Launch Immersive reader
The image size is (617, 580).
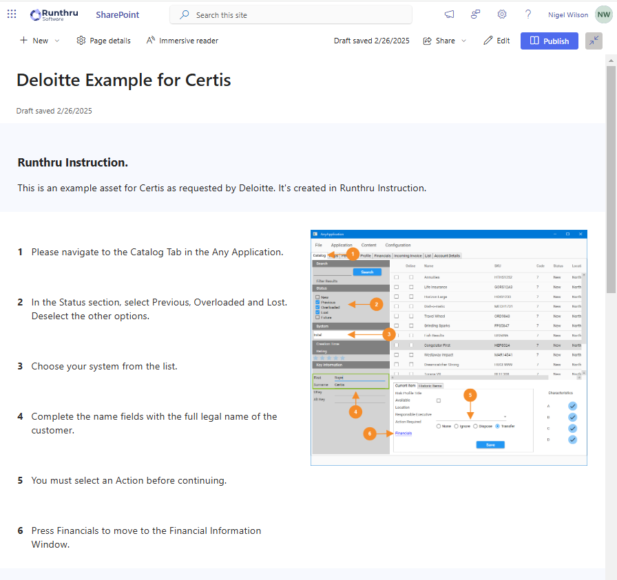182,41
